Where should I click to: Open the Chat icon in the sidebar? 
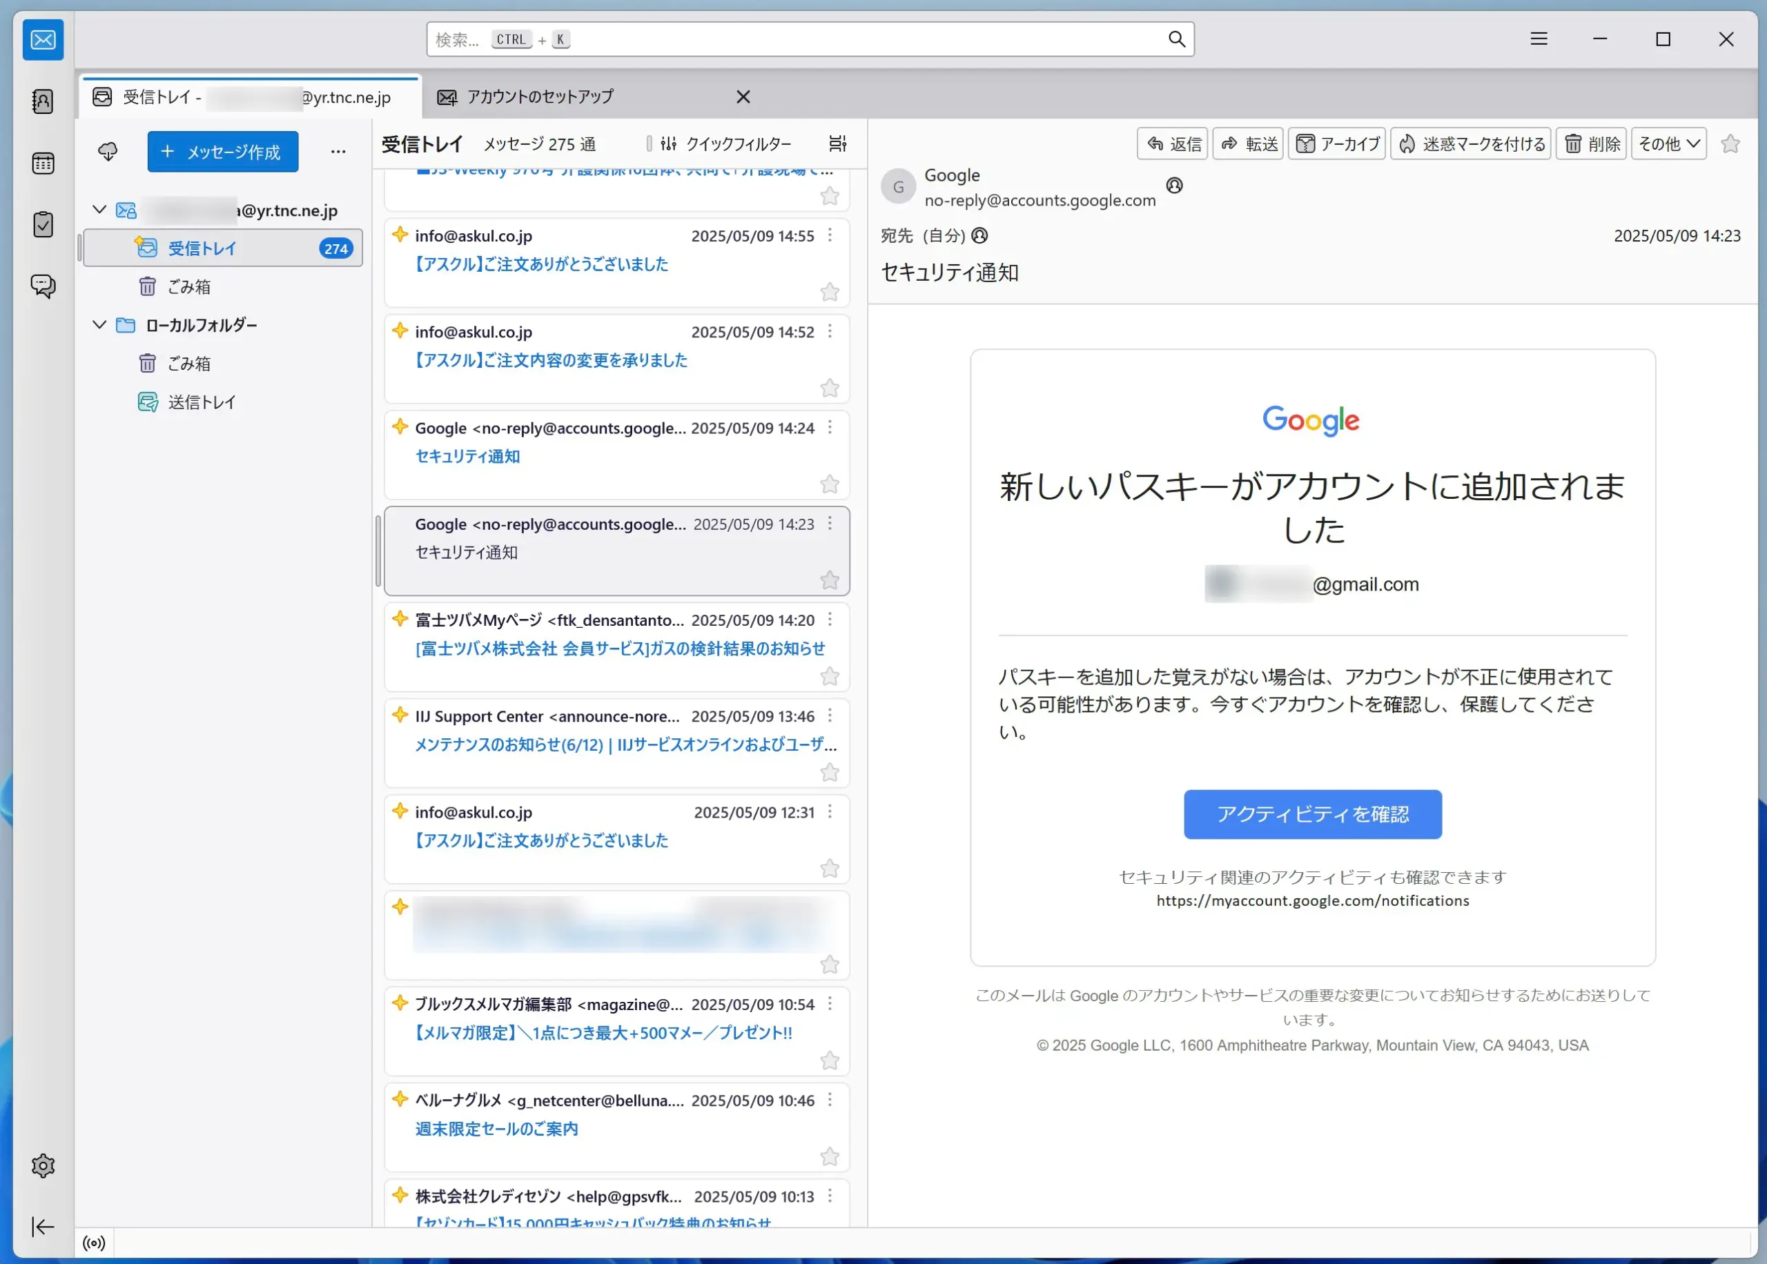click(43, 286)
